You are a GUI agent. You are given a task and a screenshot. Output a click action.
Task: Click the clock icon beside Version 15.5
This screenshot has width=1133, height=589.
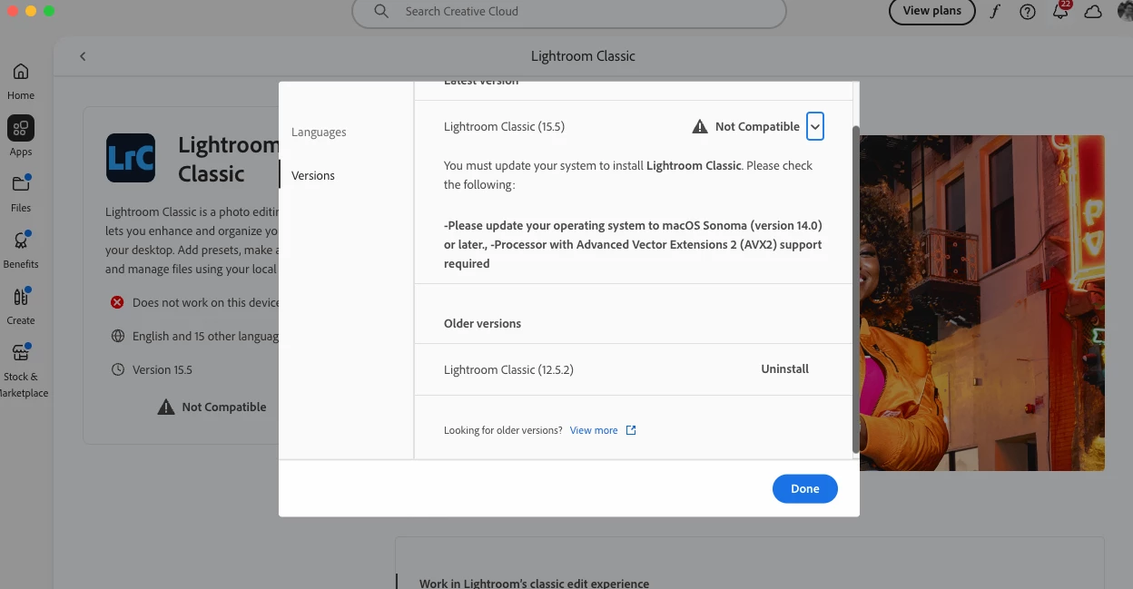(117, 369)
